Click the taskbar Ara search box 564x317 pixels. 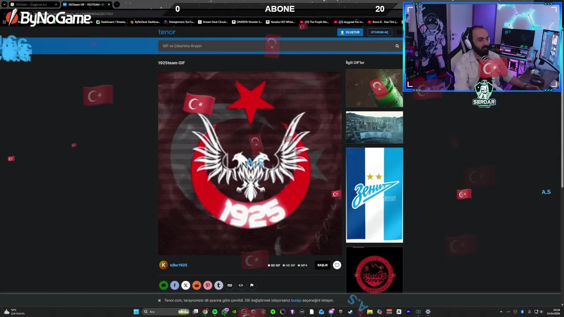[166, 312]
